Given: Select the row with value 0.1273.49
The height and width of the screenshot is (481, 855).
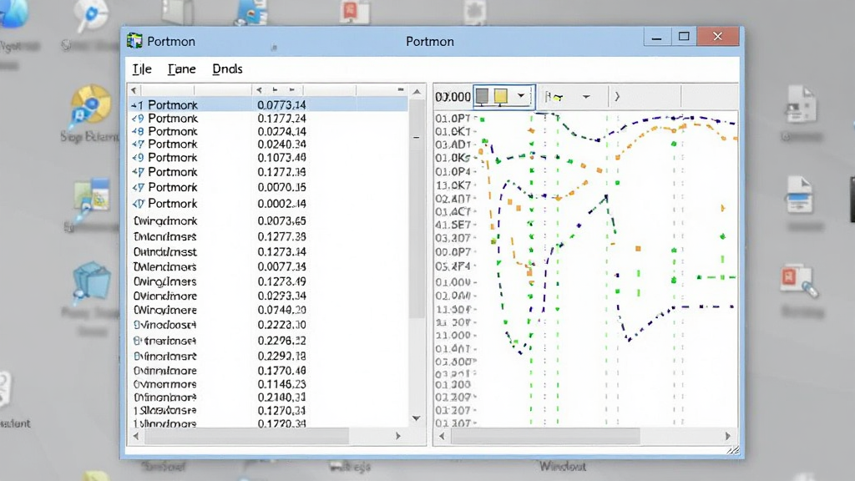Looking at the screenshot, I should (x=269, y=281).
